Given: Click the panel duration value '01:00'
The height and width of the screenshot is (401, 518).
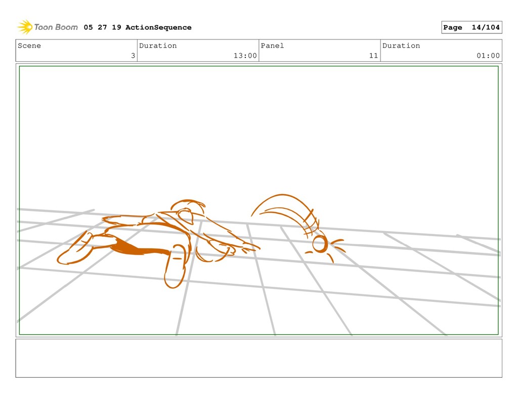Looking at the screenshot, I should [x=488, y=56].
